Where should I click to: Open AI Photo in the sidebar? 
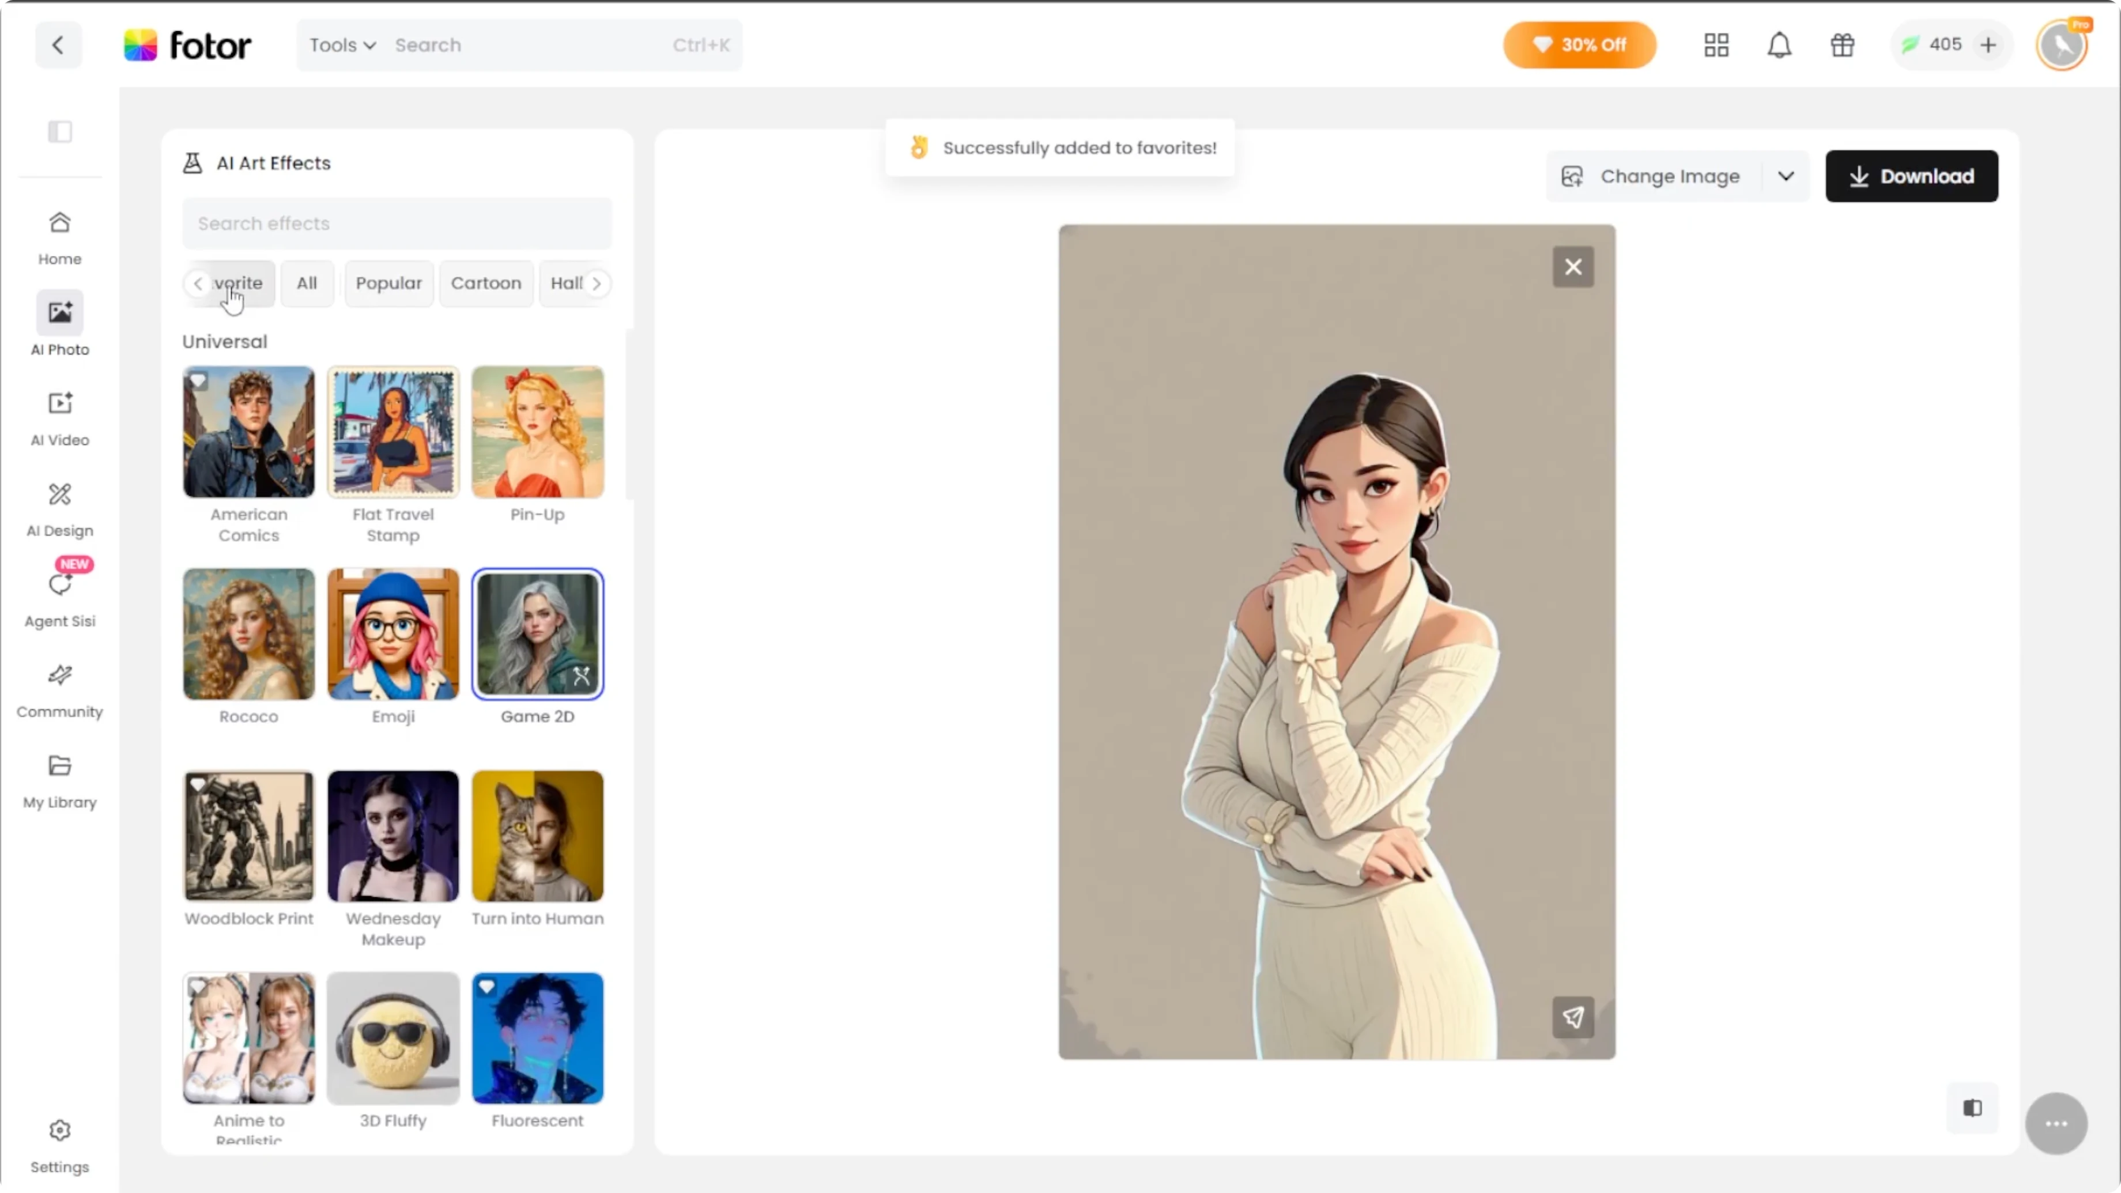coord(59,323)
